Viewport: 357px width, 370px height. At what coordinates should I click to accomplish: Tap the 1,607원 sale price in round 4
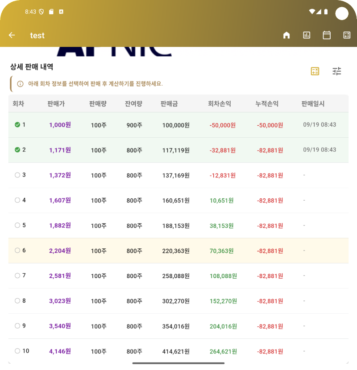pos(60,201)
